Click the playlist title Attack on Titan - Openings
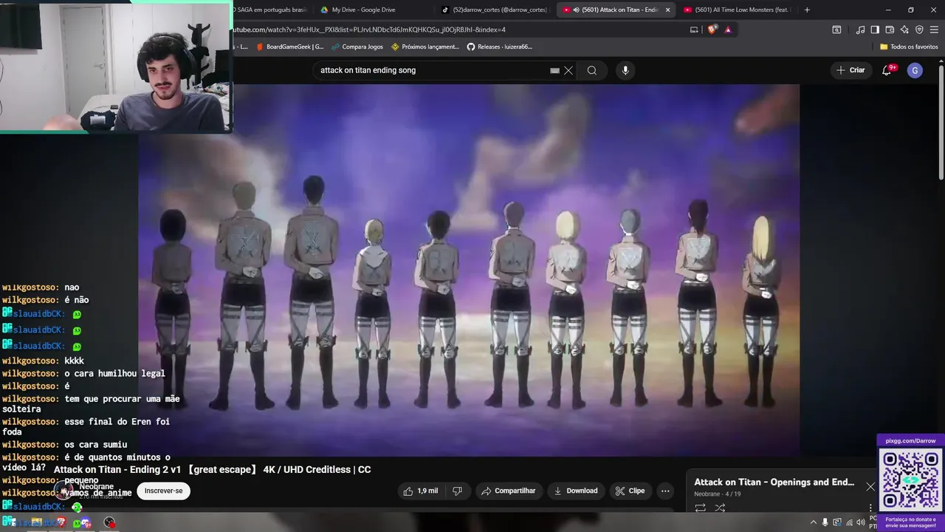945x532 pixels. [x=774, y=482]
